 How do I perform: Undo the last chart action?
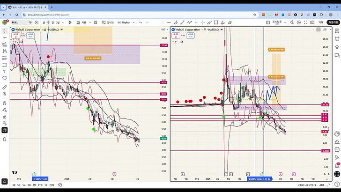click(x=141, y=22)
